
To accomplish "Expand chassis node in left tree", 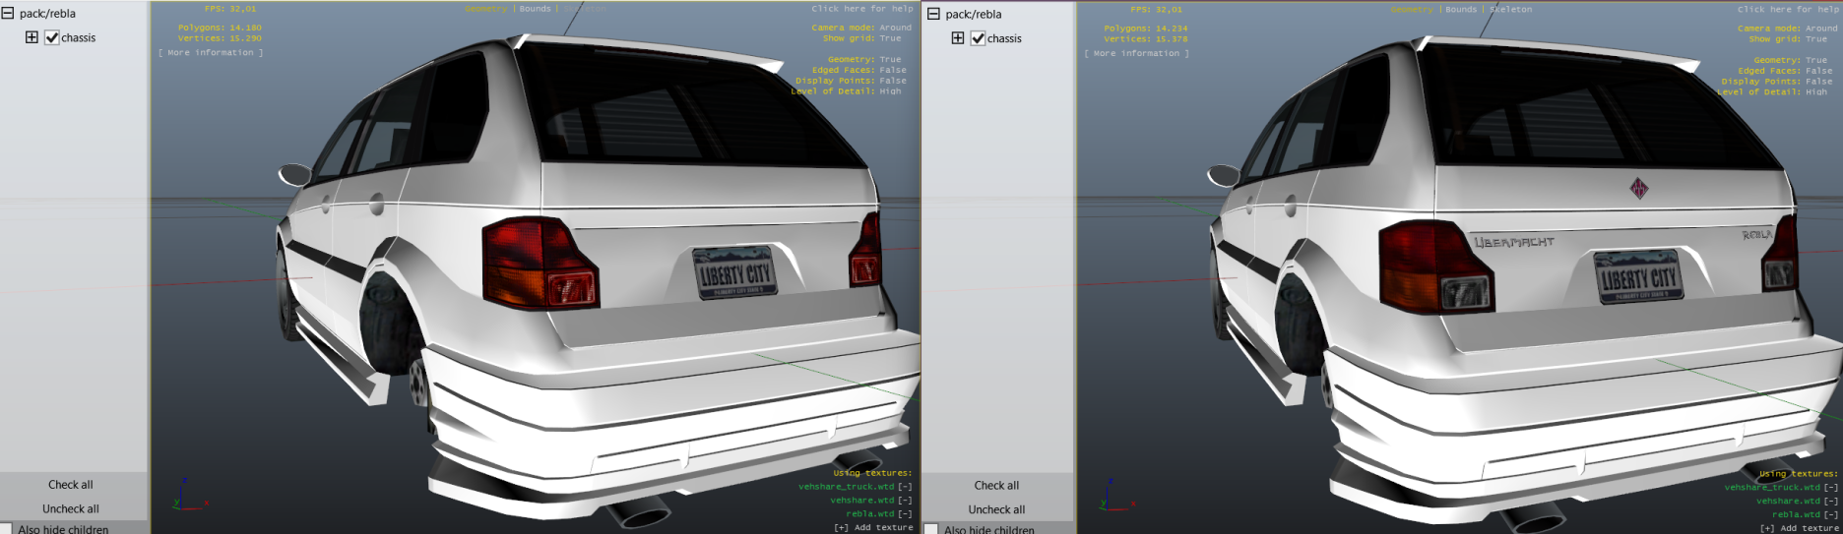I will (x=32, y=37).
